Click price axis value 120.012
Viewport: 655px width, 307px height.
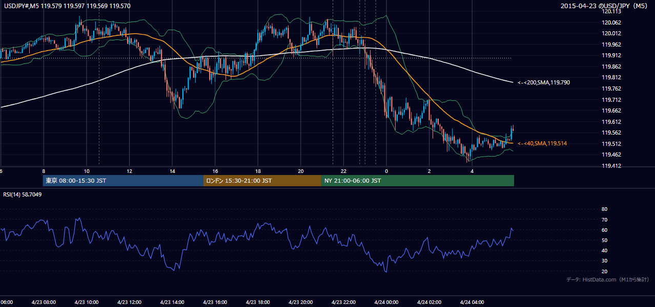[612, 33]
